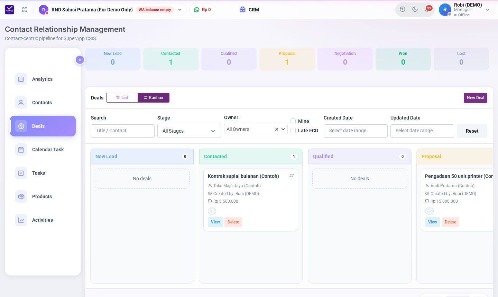Click the Robi user avatar
This screenshot has height=297, width=498.
pyautogui.click(x=445, y=10)
